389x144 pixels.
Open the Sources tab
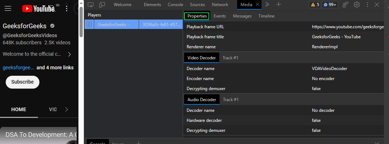tap(197, 4)
